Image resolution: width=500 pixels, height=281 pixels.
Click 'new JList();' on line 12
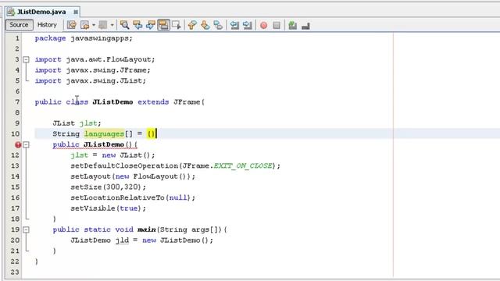click(128, 155)
